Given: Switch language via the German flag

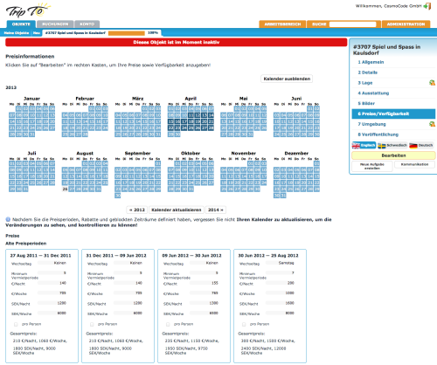Looking at the screenshot, I should 421,145.
